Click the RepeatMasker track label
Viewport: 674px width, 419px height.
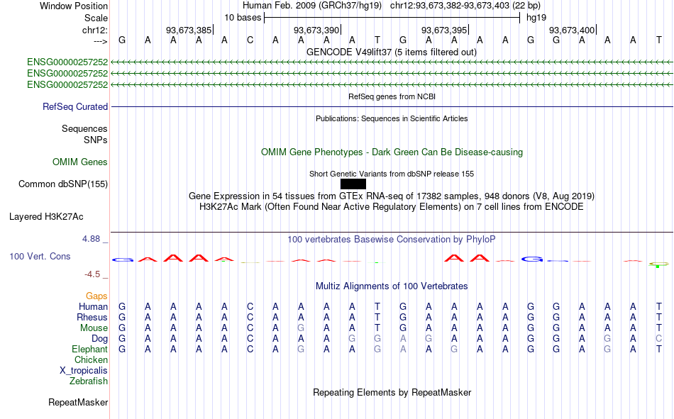click(78, 402)
